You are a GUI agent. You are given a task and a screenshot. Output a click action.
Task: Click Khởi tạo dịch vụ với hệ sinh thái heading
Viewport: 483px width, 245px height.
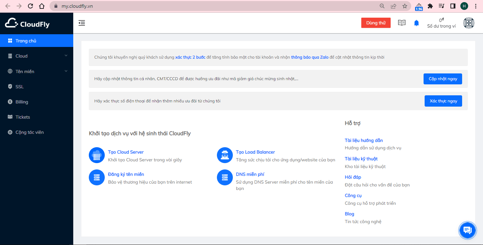[140, 133]
